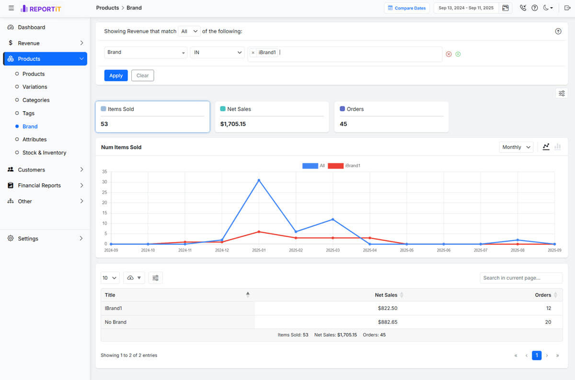The image size is (575, 380).
Task: Open the IN operator dropdown
Action: 218,52
